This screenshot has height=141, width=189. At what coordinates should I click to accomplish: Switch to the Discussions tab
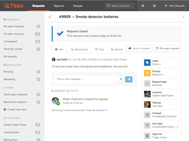(79, 50)
